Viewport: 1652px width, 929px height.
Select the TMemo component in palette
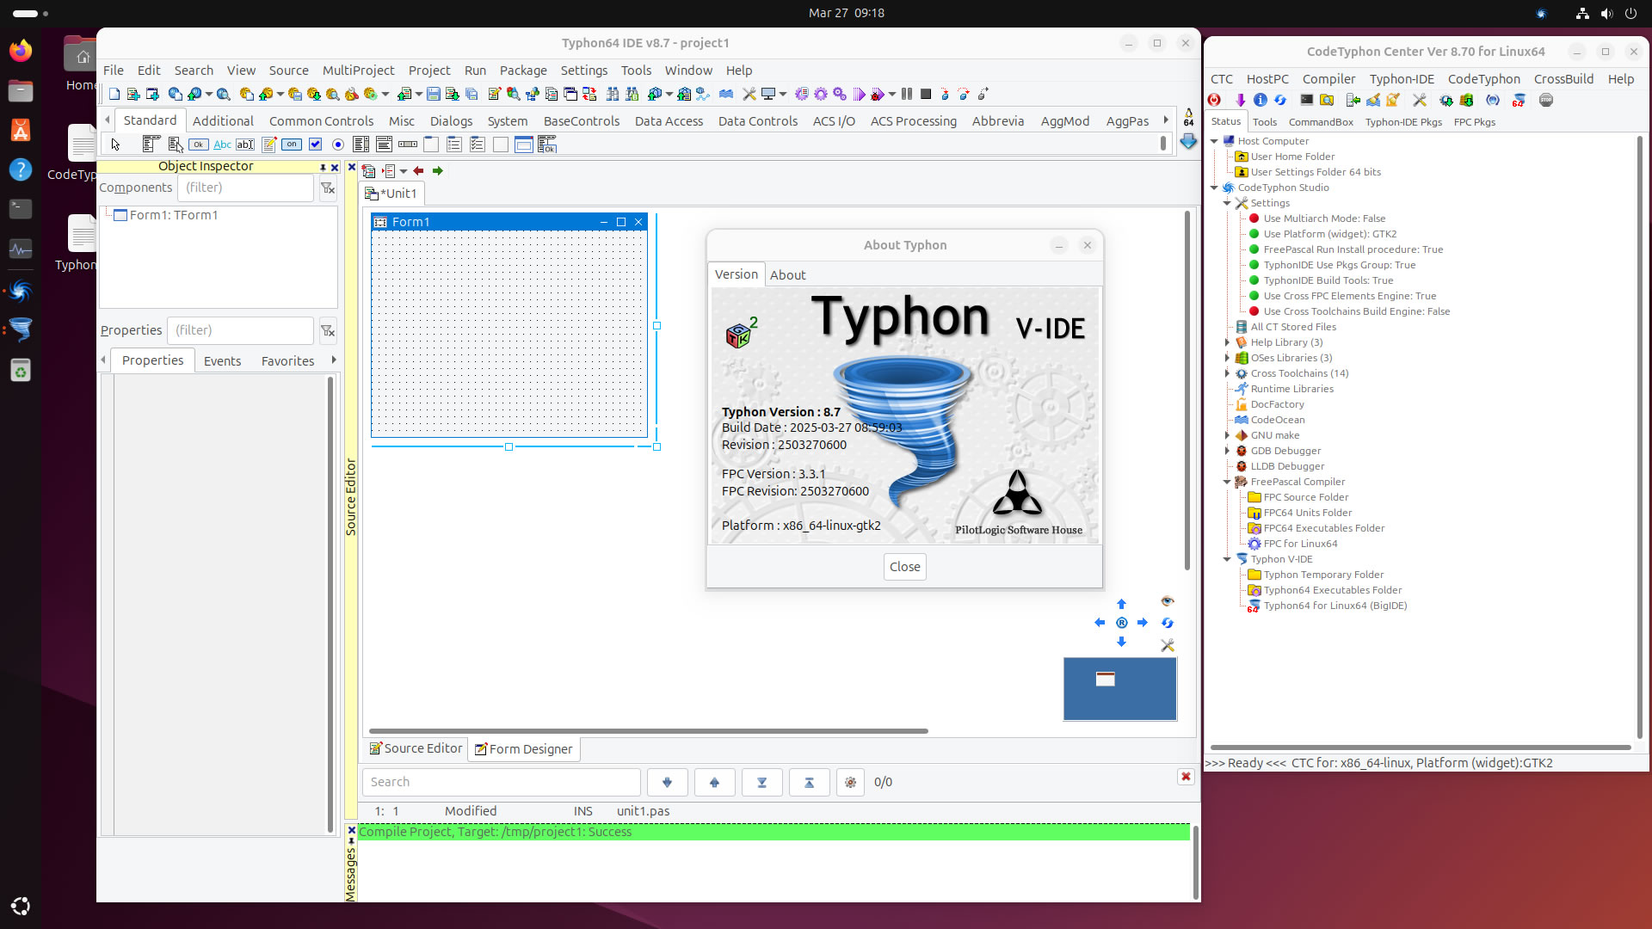pyautogui.click(x=268, y=145)
